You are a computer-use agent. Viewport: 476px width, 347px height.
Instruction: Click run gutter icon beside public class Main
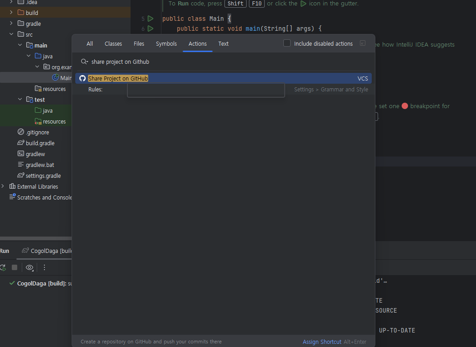pyautogui.click(x=150, y=19)
